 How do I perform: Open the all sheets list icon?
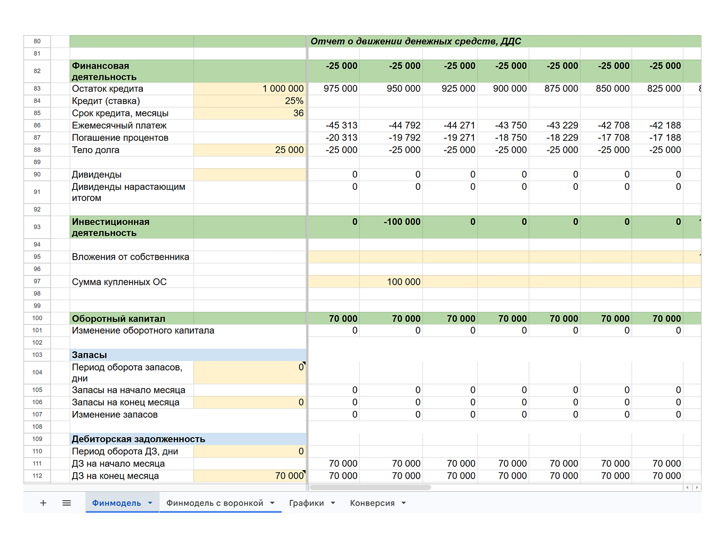67,503
